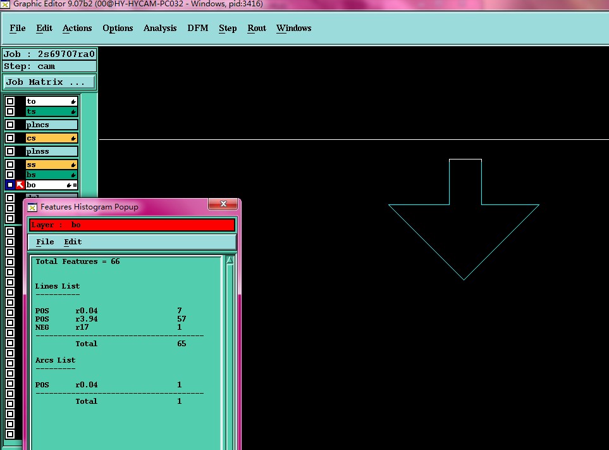The width and height of the screenshot is (609, 450).
Task: Toggle display checkbox for layer bo
Action: [x=10, y=185]
